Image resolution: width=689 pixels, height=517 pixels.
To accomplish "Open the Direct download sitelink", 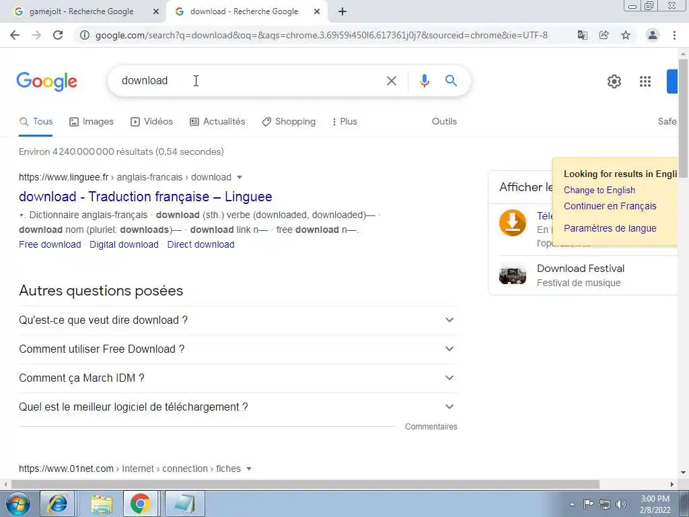I will [201, 244].
